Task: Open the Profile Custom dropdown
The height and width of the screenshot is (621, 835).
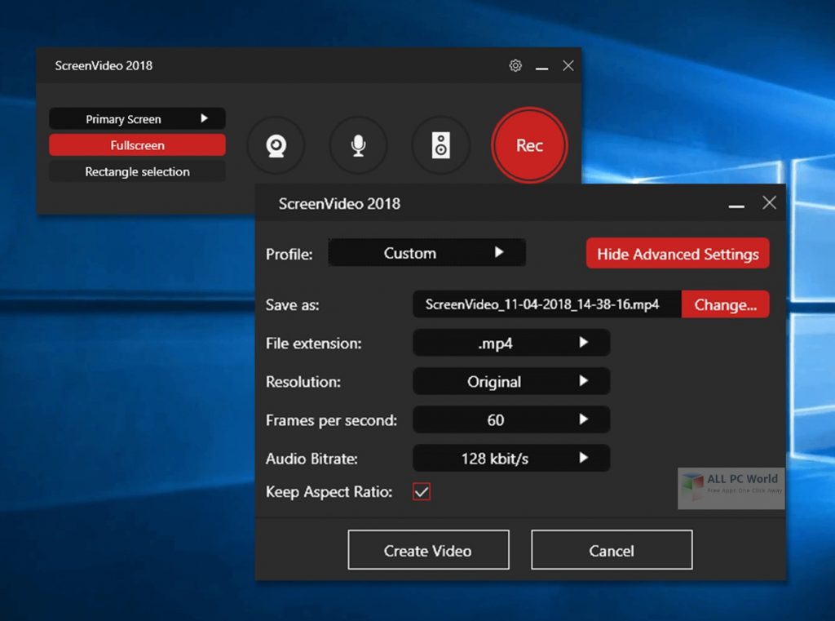Action: tap(427, 253)
